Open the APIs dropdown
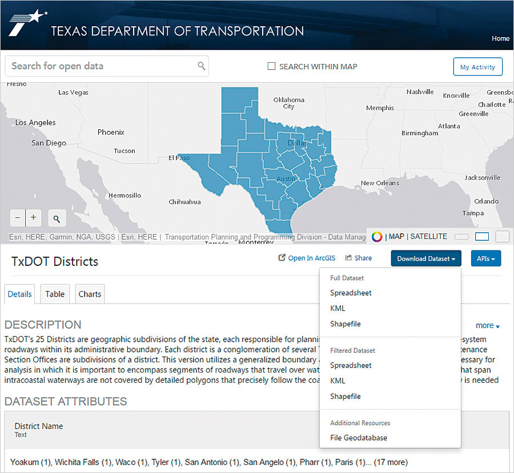 pos(485,258)
